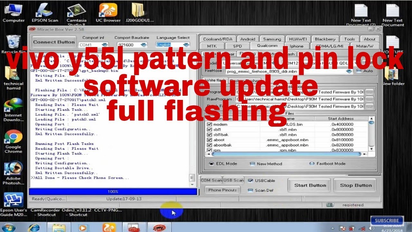Uncheck the aboot partition checkbox
The image size is (412, 232).
coord(210,140)
